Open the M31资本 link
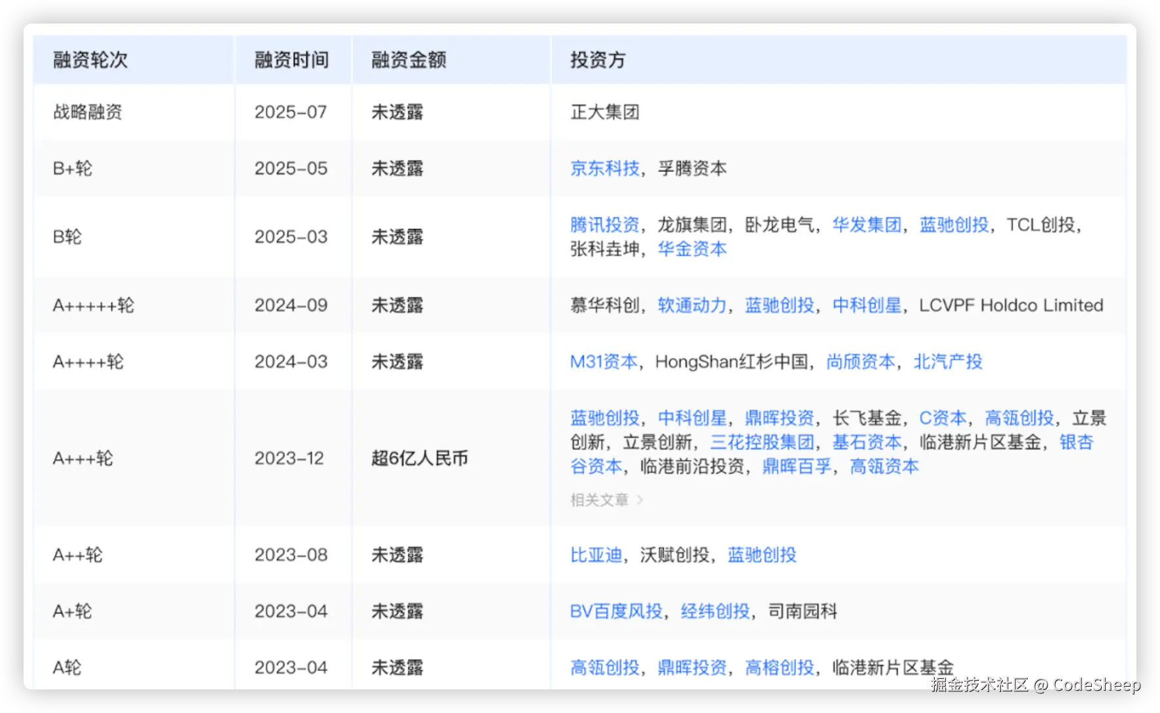This screenshot has height=713, width=1160. (604, 362)
